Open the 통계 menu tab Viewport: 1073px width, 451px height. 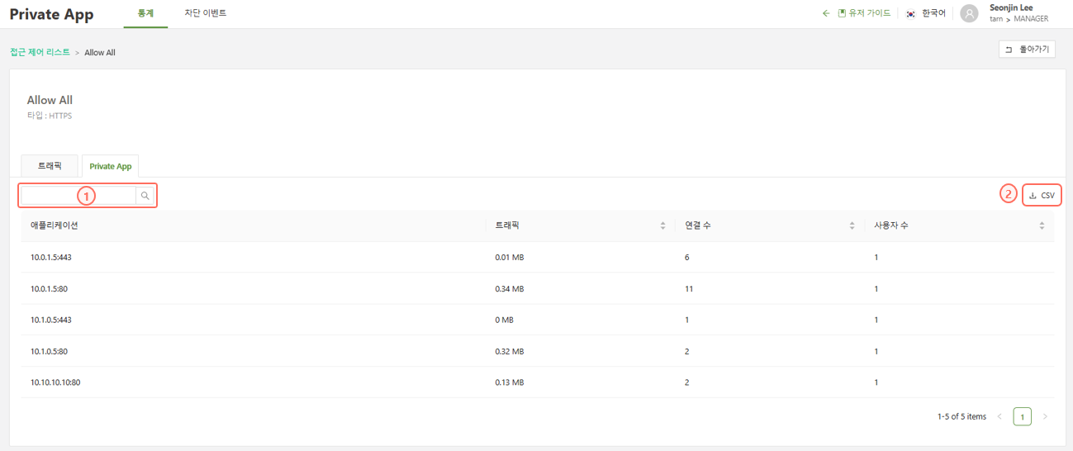coord(145,13)
